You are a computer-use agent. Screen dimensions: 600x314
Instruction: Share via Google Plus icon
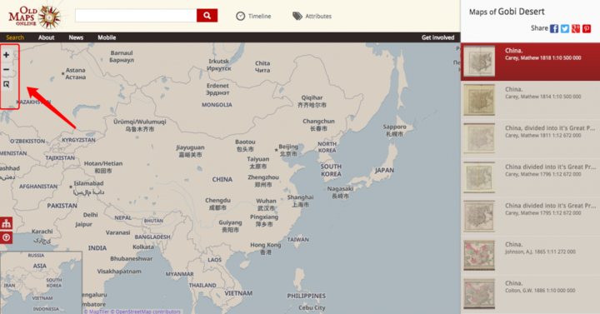(x=576, y=28)
